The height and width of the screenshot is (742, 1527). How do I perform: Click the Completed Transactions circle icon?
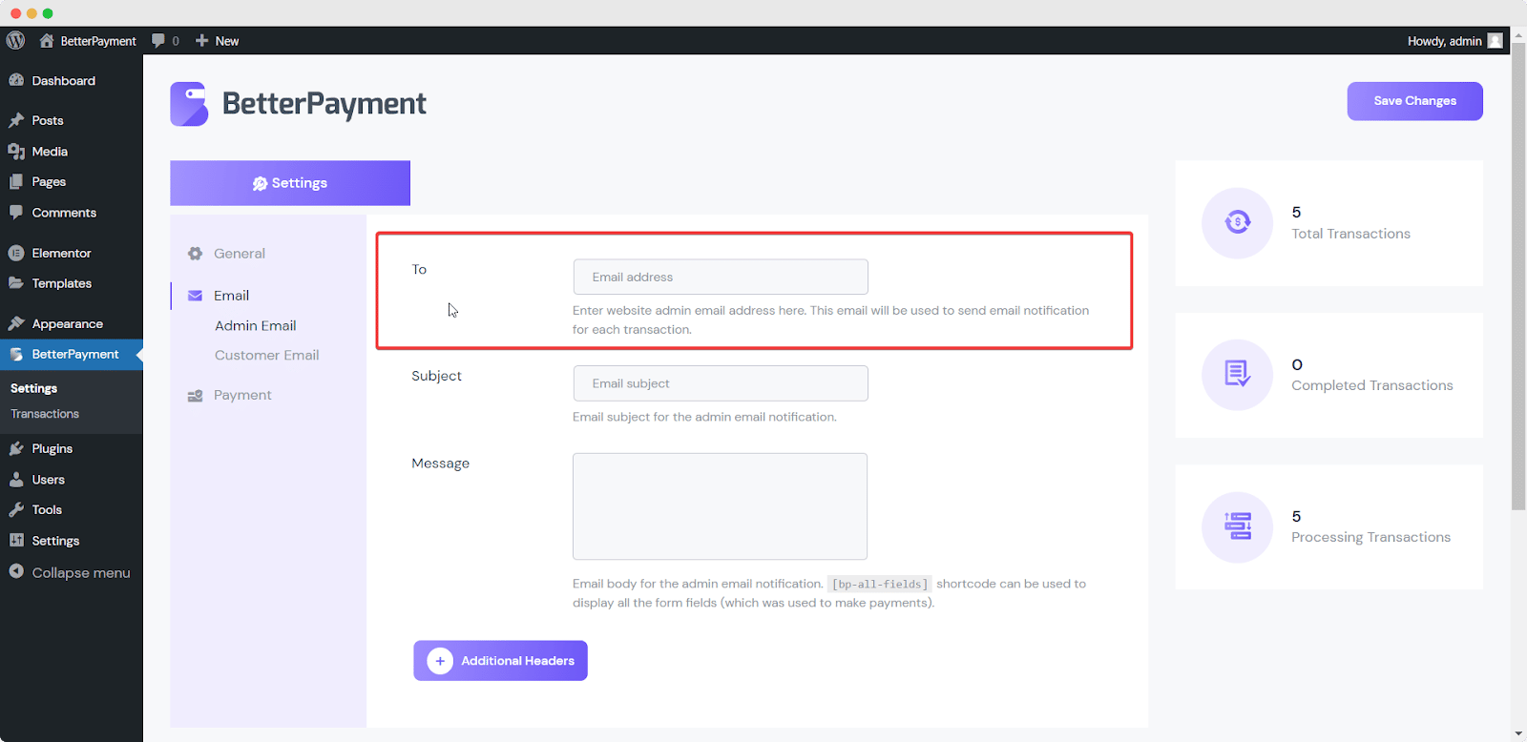click(1238, 375)
